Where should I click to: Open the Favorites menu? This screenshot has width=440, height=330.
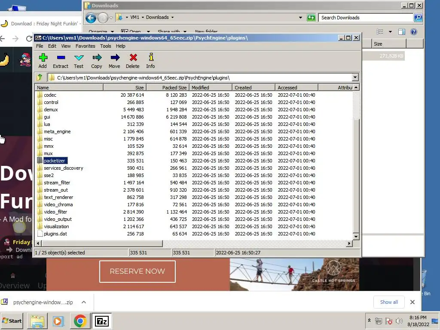click(86, 46)
